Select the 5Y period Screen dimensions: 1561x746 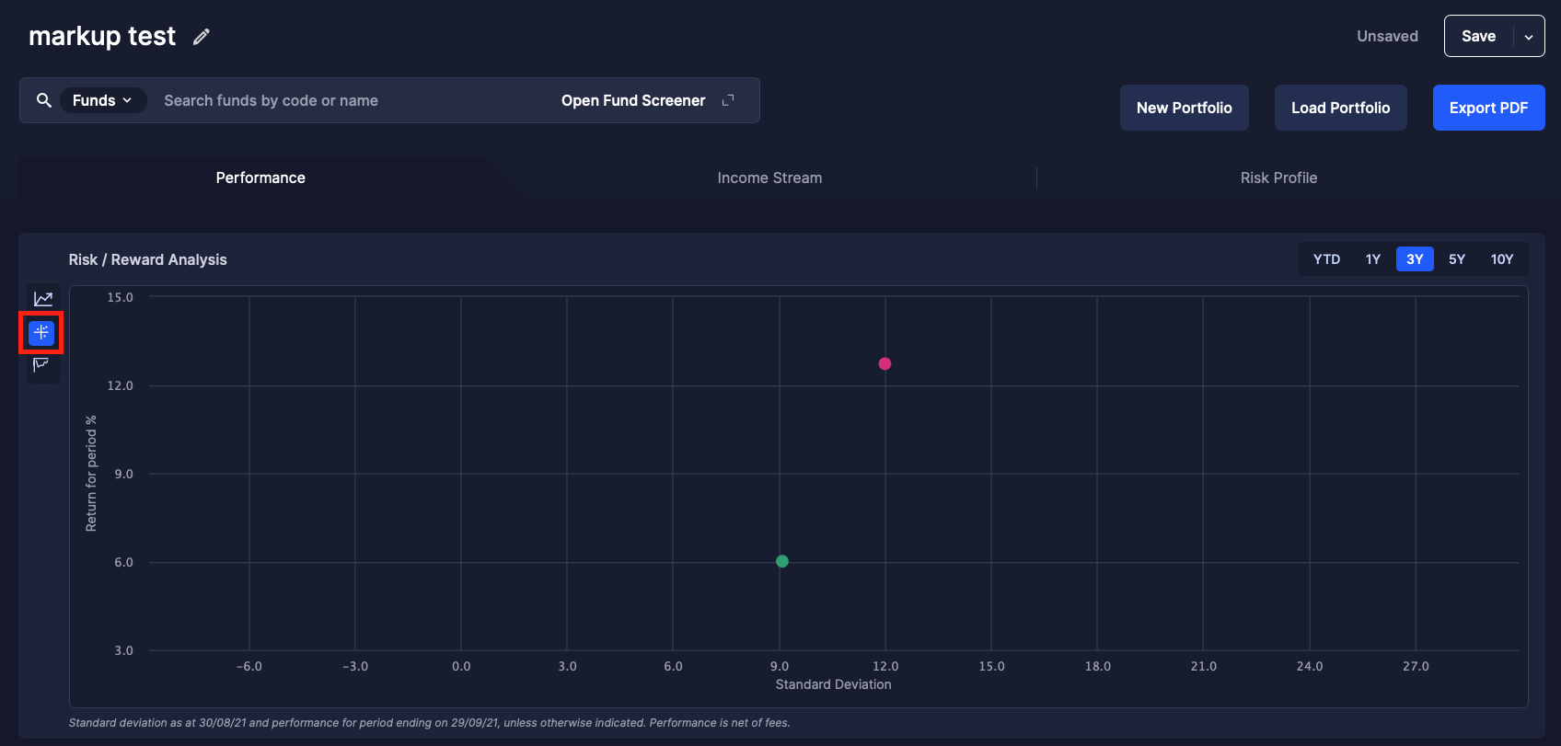1457,259
